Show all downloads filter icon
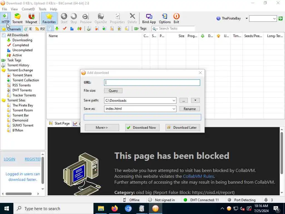This screenshot has height=214, width=285. [50, 29]
